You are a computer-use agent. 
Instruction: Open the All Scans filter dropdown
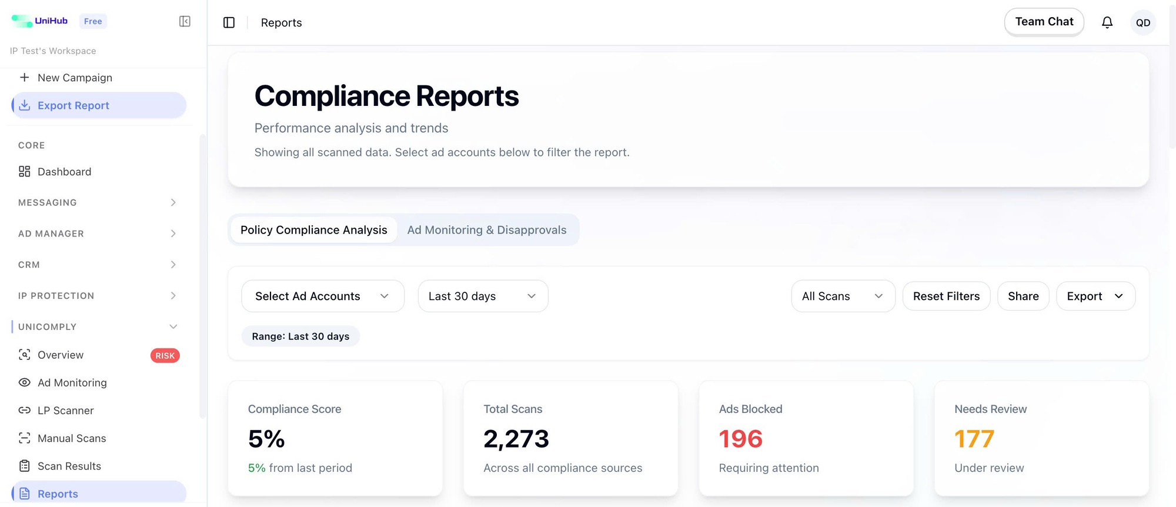842,296
